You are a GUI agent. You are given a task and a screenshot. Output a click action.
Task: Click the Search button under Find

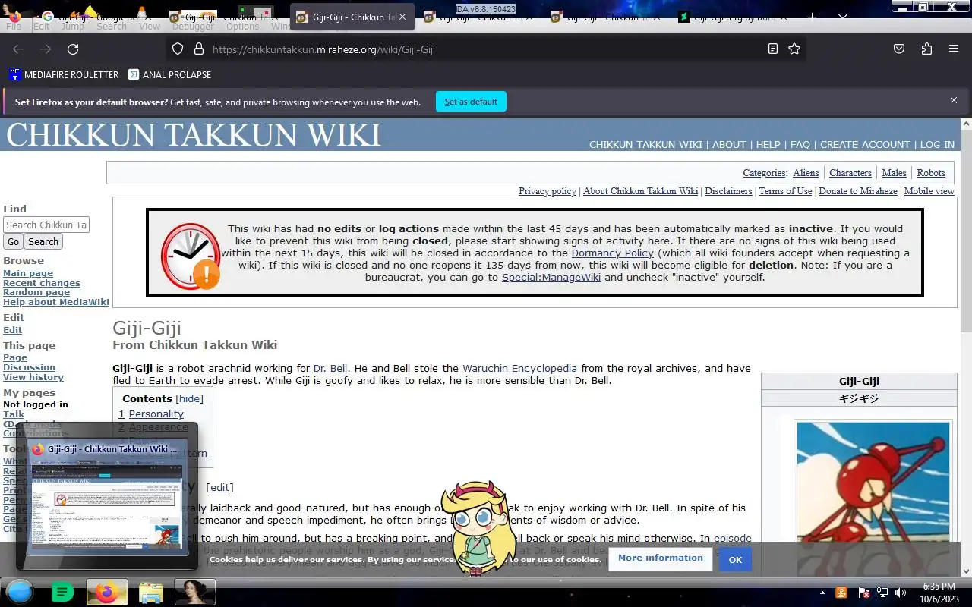coord(43,241)
